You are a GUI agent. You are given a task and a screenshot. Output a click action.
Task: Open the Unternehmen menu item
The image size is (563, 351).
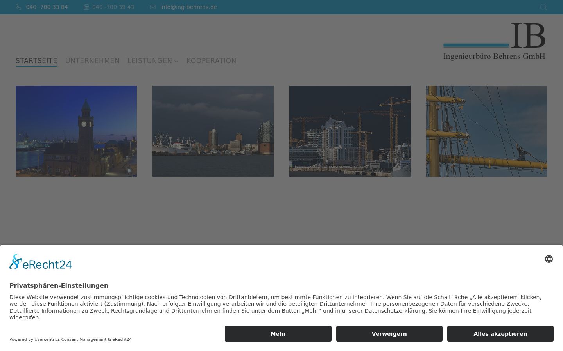point(92,61)
